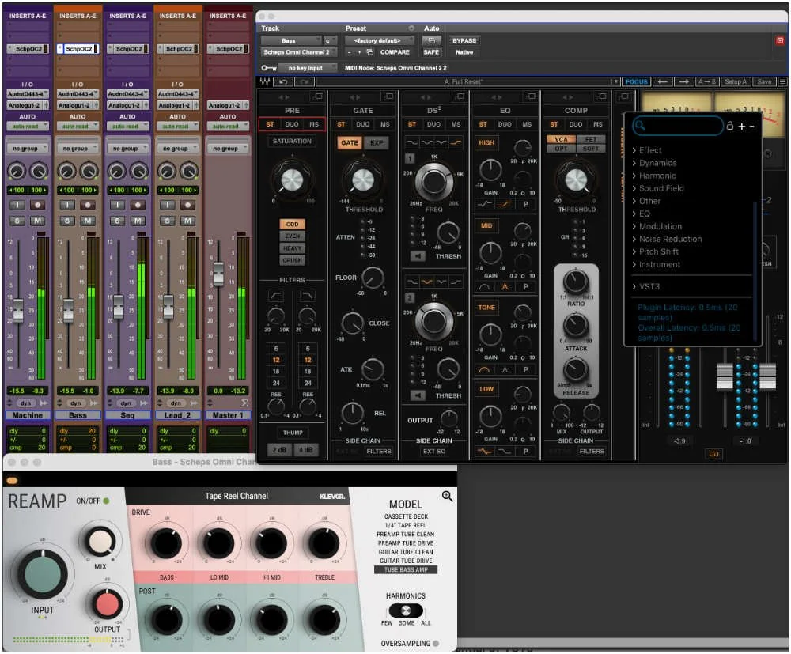Click the magnifier icon in Tape Reel Channel
The image size is (791, 654).
447,496
